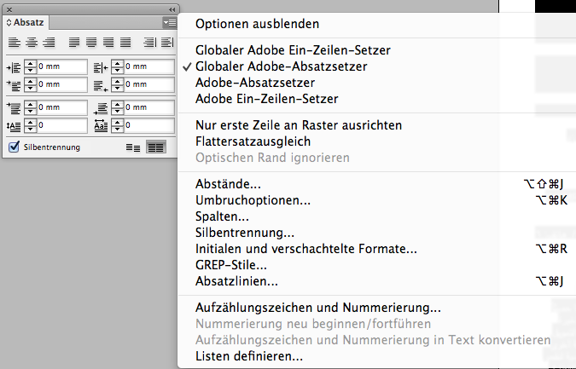The height and width of the screenshot is (369, 576).
Task: Toggle the Silbentrennung checkbox
Action: (14, 147)
